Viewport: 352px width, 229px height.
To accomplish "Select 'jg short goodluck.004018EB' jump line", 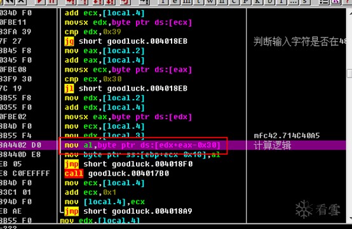I will [126, 41].
